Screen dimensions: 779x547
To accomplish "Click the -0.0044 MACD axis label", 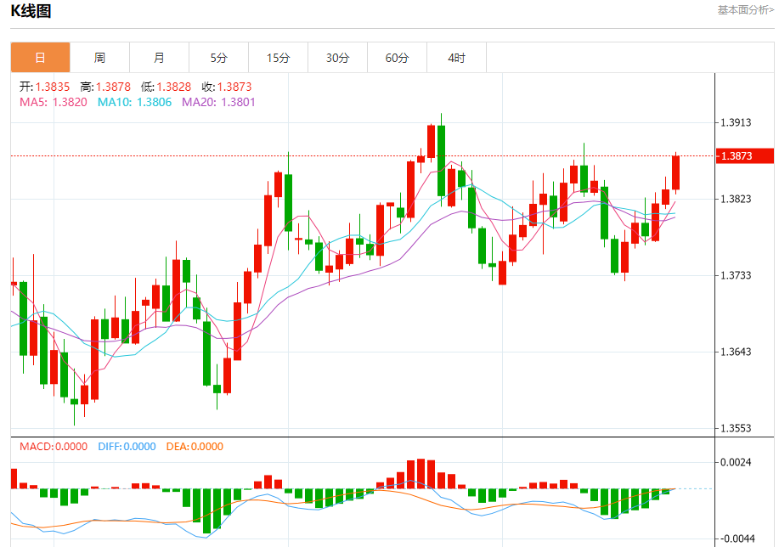I will tap(737, 539).
